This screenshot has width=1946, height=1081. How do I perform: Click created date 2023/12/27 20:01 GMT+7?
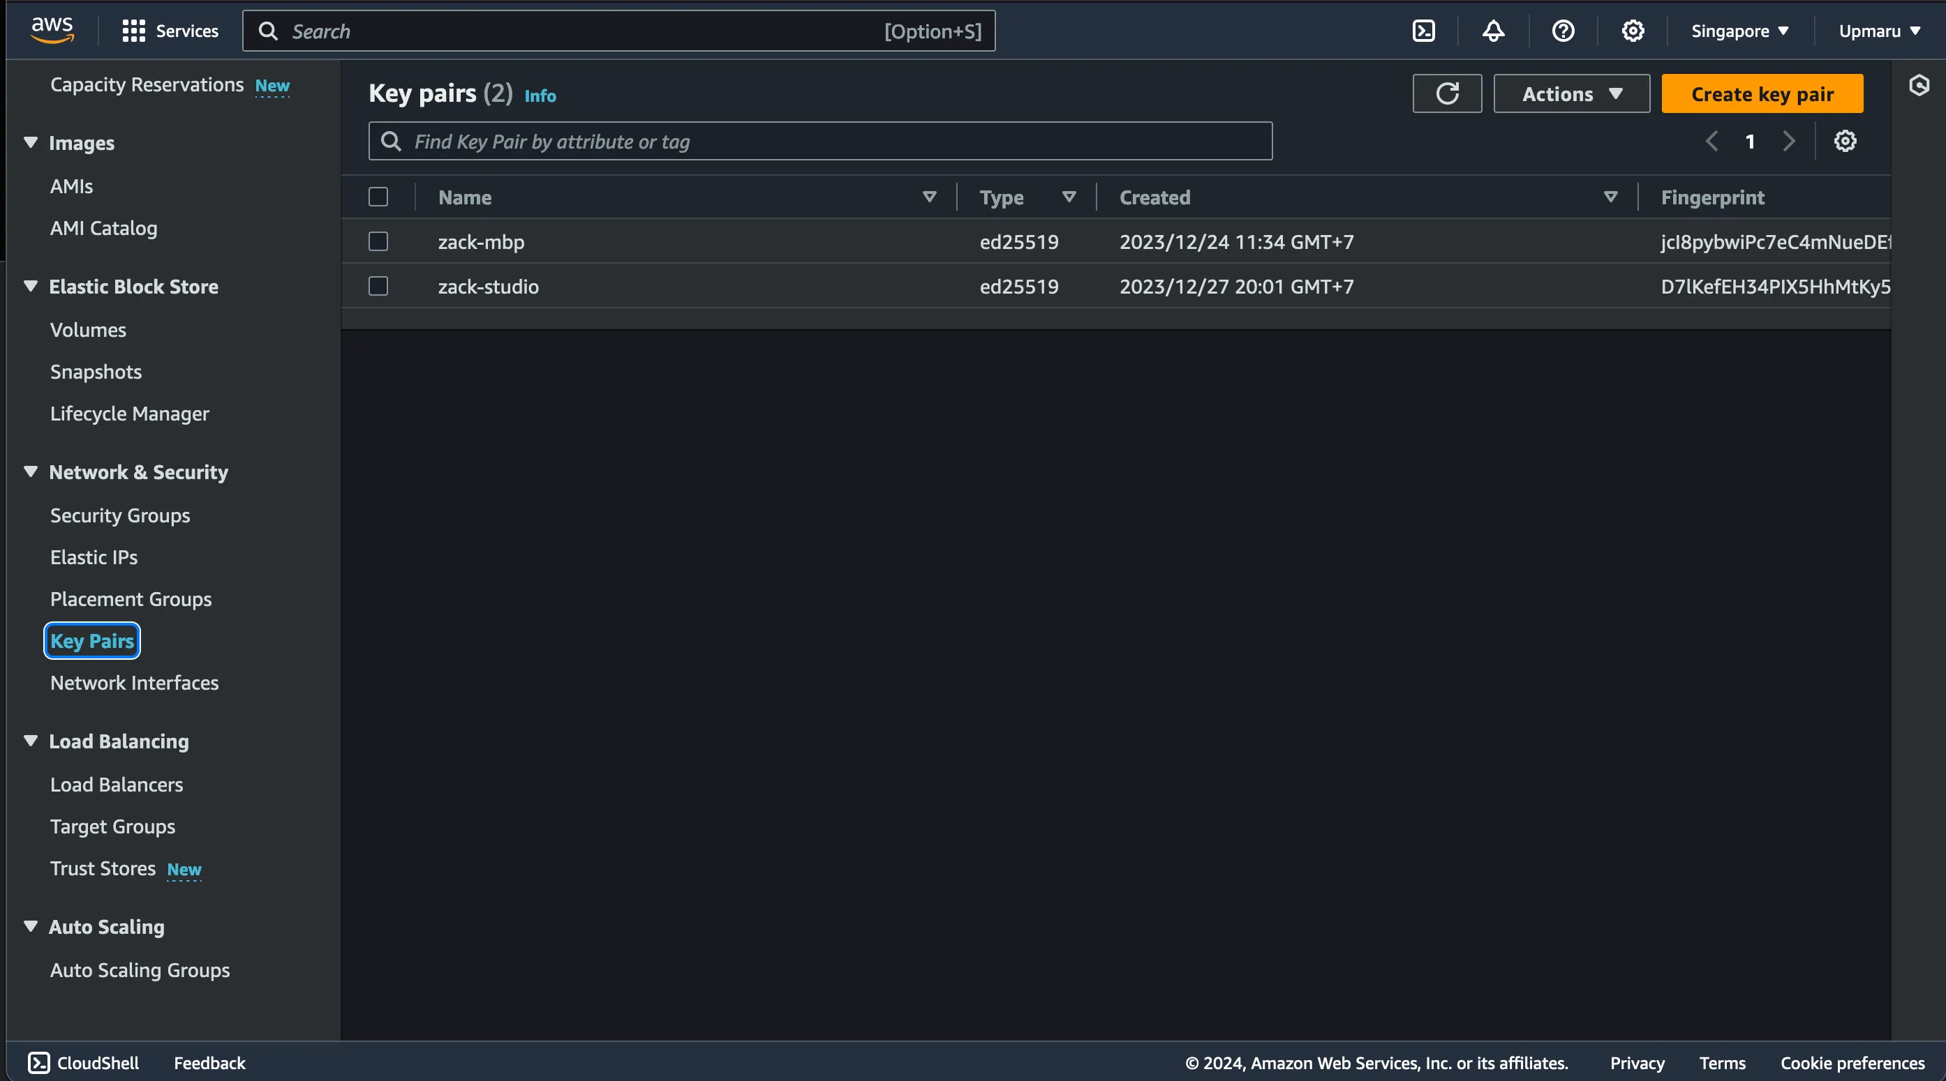click(1237, 287)
